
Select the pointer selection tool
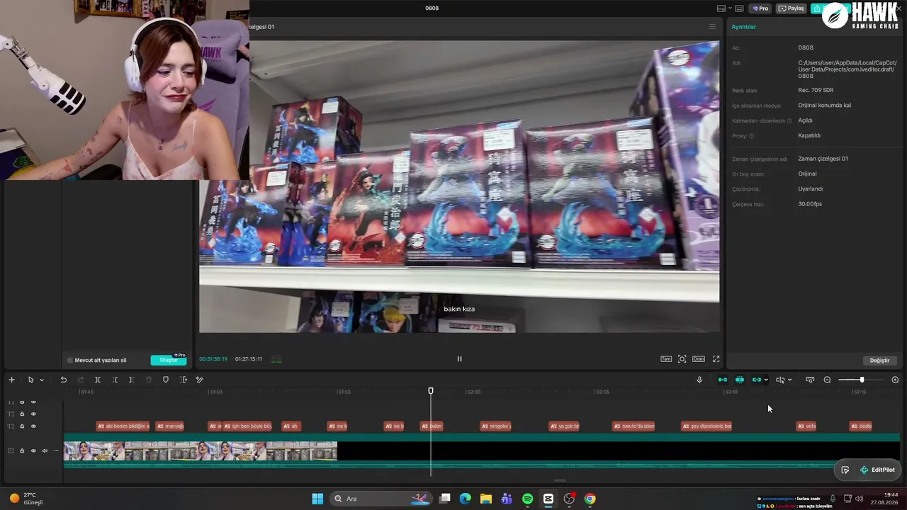30,380
